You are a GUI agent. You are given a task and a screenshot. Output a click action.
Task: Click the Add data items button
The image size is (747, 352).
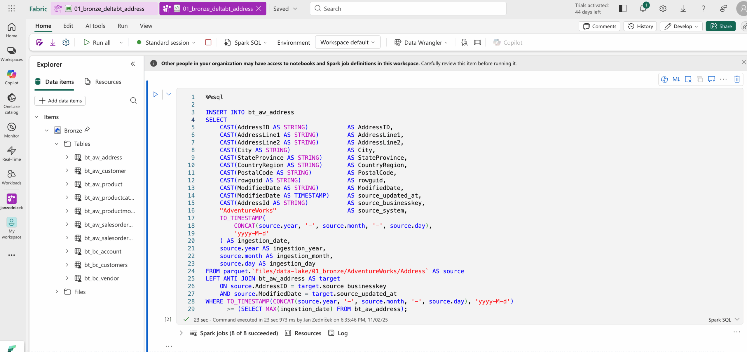click(60, 101)
